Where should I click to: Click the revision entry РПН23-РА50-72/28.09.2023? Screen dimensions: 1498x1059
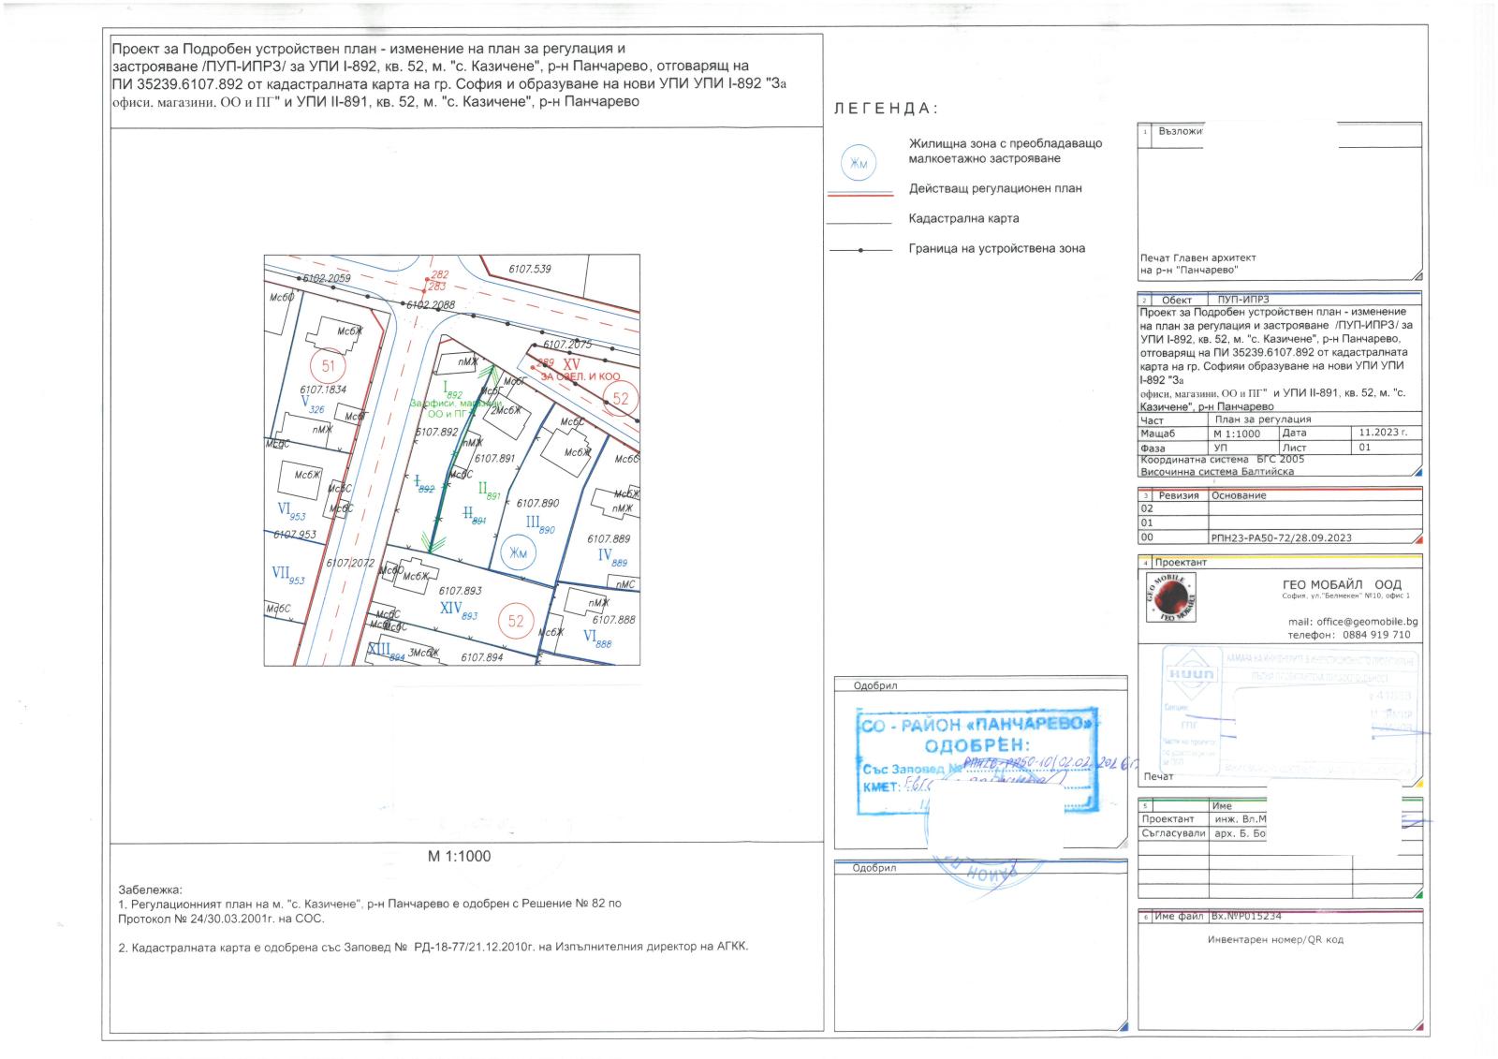pyautogui.click(x=1281, y=538)
